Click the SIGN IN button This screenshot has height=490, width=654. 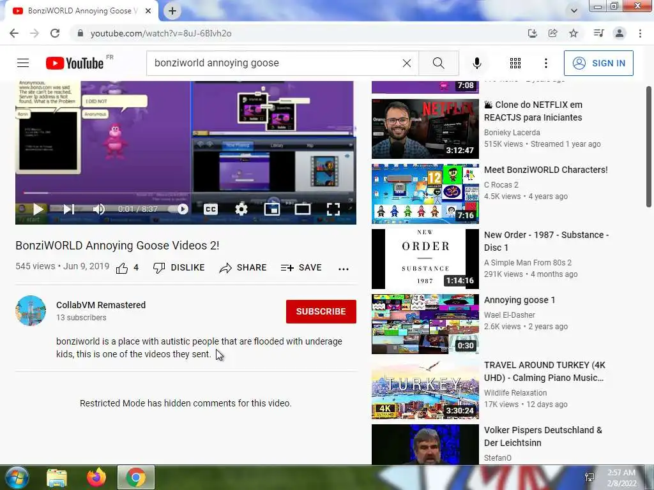click(598, 63)
